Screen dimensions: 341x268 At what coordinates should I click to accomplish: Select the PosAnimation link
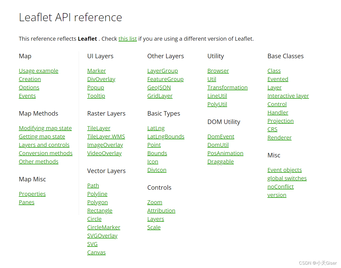[225, 153]
